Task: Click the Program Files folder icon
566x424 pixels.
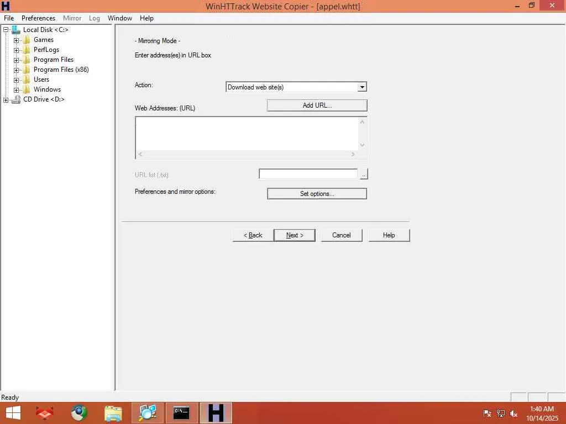Action: point(27,60)
